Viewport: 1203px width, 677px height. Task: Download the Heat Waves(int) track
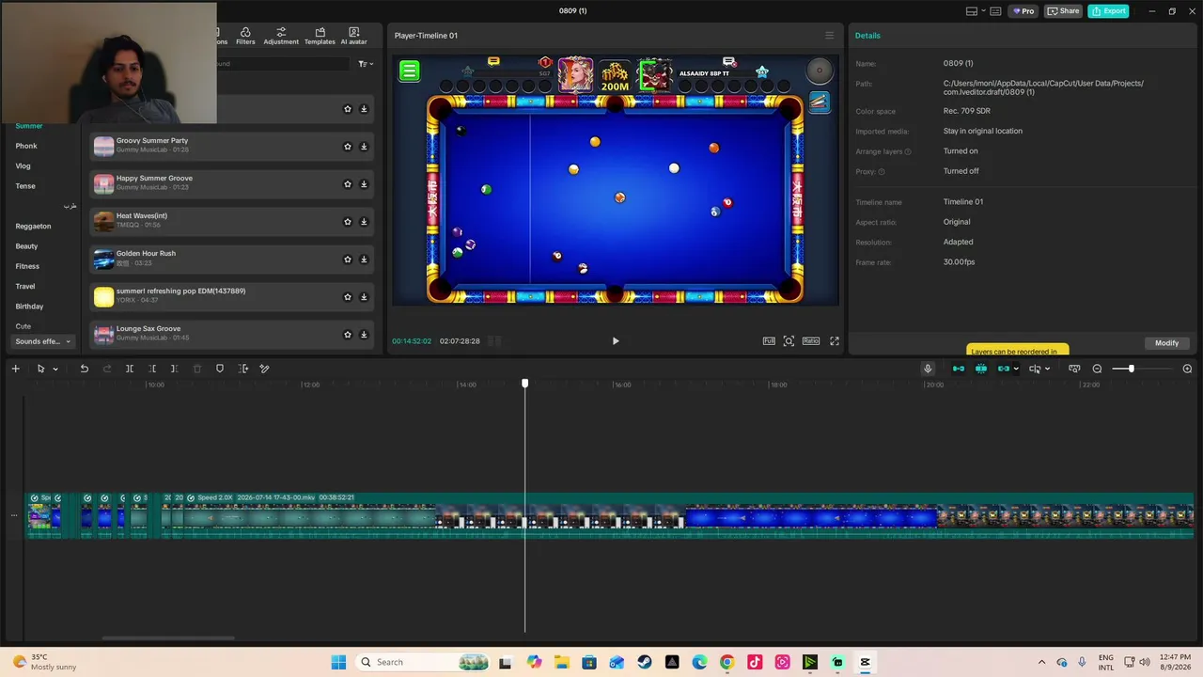364,222
